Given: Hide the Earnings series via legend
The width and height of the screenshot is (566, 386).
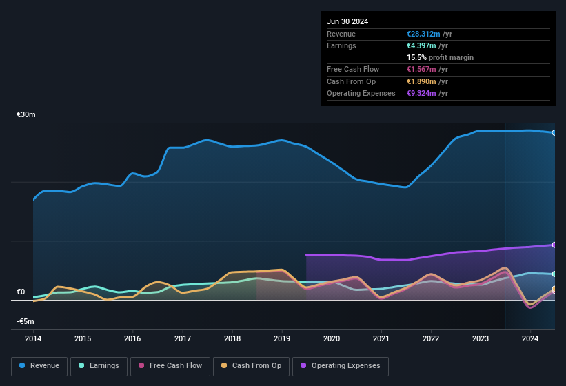Looking at the screenshot, I should (x=95, y=365).
